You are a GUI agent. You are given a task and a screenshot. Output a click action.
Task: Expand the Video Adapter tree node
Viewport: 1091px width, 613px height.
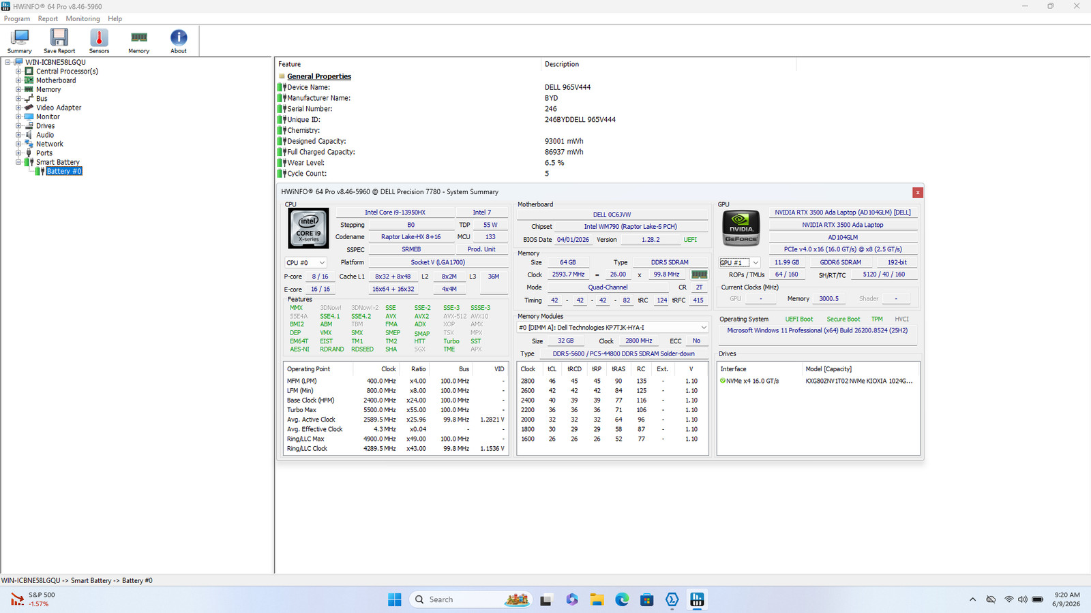pos(18,108)
